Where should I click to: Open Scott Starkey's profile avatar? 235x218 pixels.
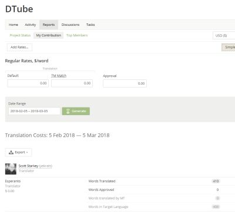point(11,169)
